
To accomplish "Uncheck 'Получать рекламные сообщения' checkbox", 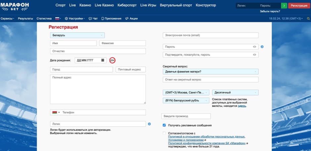I will [x=164, y=125].
